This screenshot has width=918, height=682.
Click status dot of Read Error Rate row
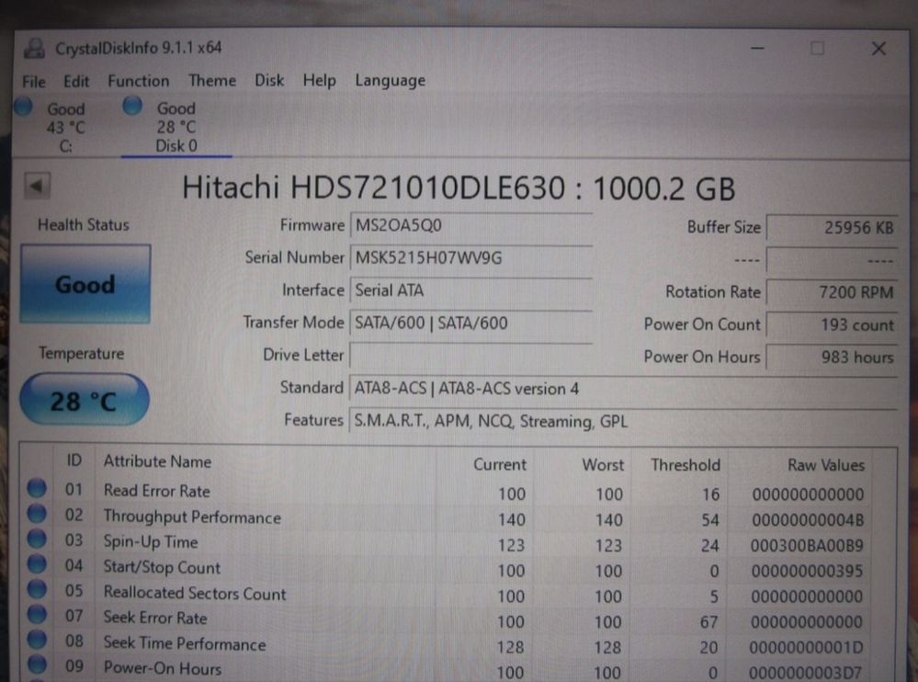tap(37, 488)
